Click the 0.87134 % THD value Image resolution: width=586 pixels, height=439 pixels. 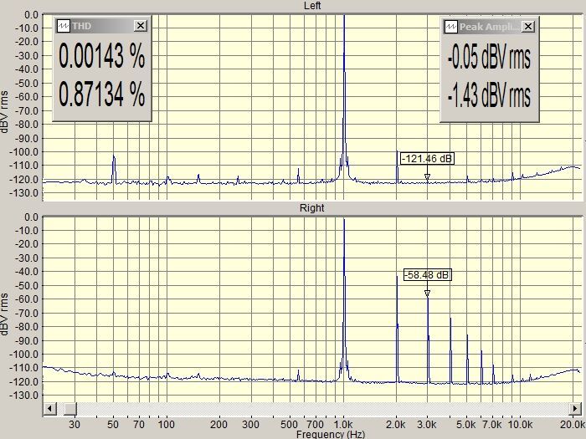point(102,94)
